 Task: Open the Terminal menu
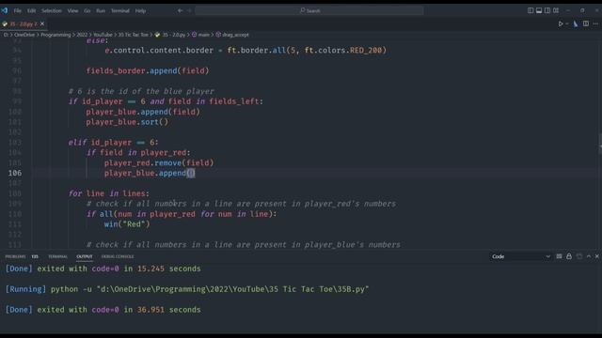click(x=120, y=10)
